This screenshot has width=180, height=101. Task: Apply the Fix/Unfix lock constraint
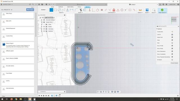pyautogui.click(x=114, y=10)
